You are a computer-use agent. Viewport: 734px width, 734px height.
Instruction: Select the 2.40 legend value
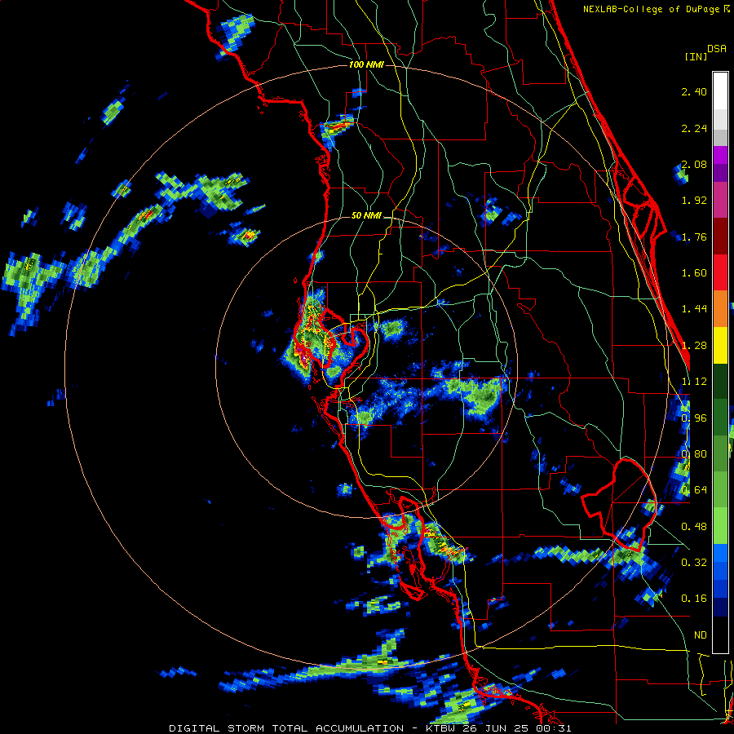tap(694, 91)
